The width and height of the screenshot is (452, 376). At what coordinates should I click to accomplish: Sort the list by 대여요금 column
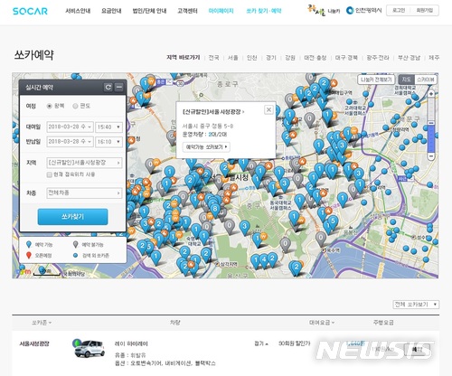click(x=322, y=323)
